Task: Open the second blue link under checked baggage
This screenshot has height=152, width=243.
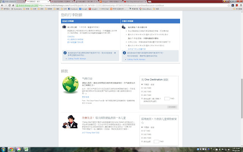Action: pos(75,40)
